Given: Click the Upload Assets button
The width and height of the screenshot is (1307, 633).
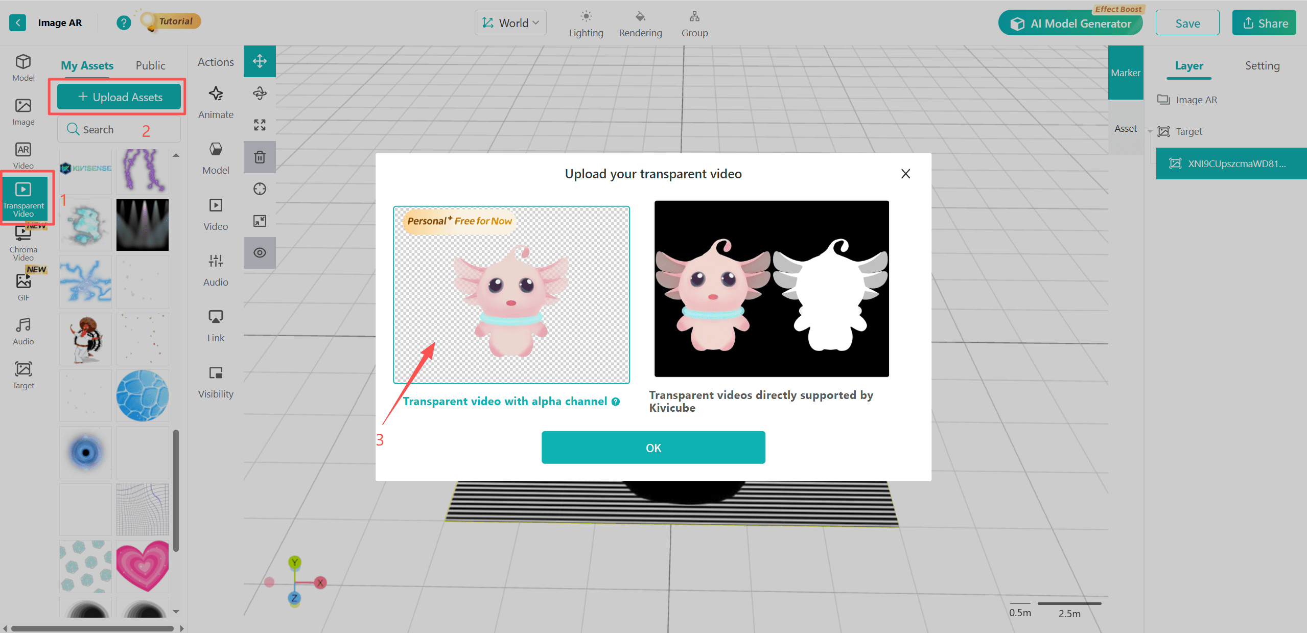Looking at the screenshot, I should 119,97.
